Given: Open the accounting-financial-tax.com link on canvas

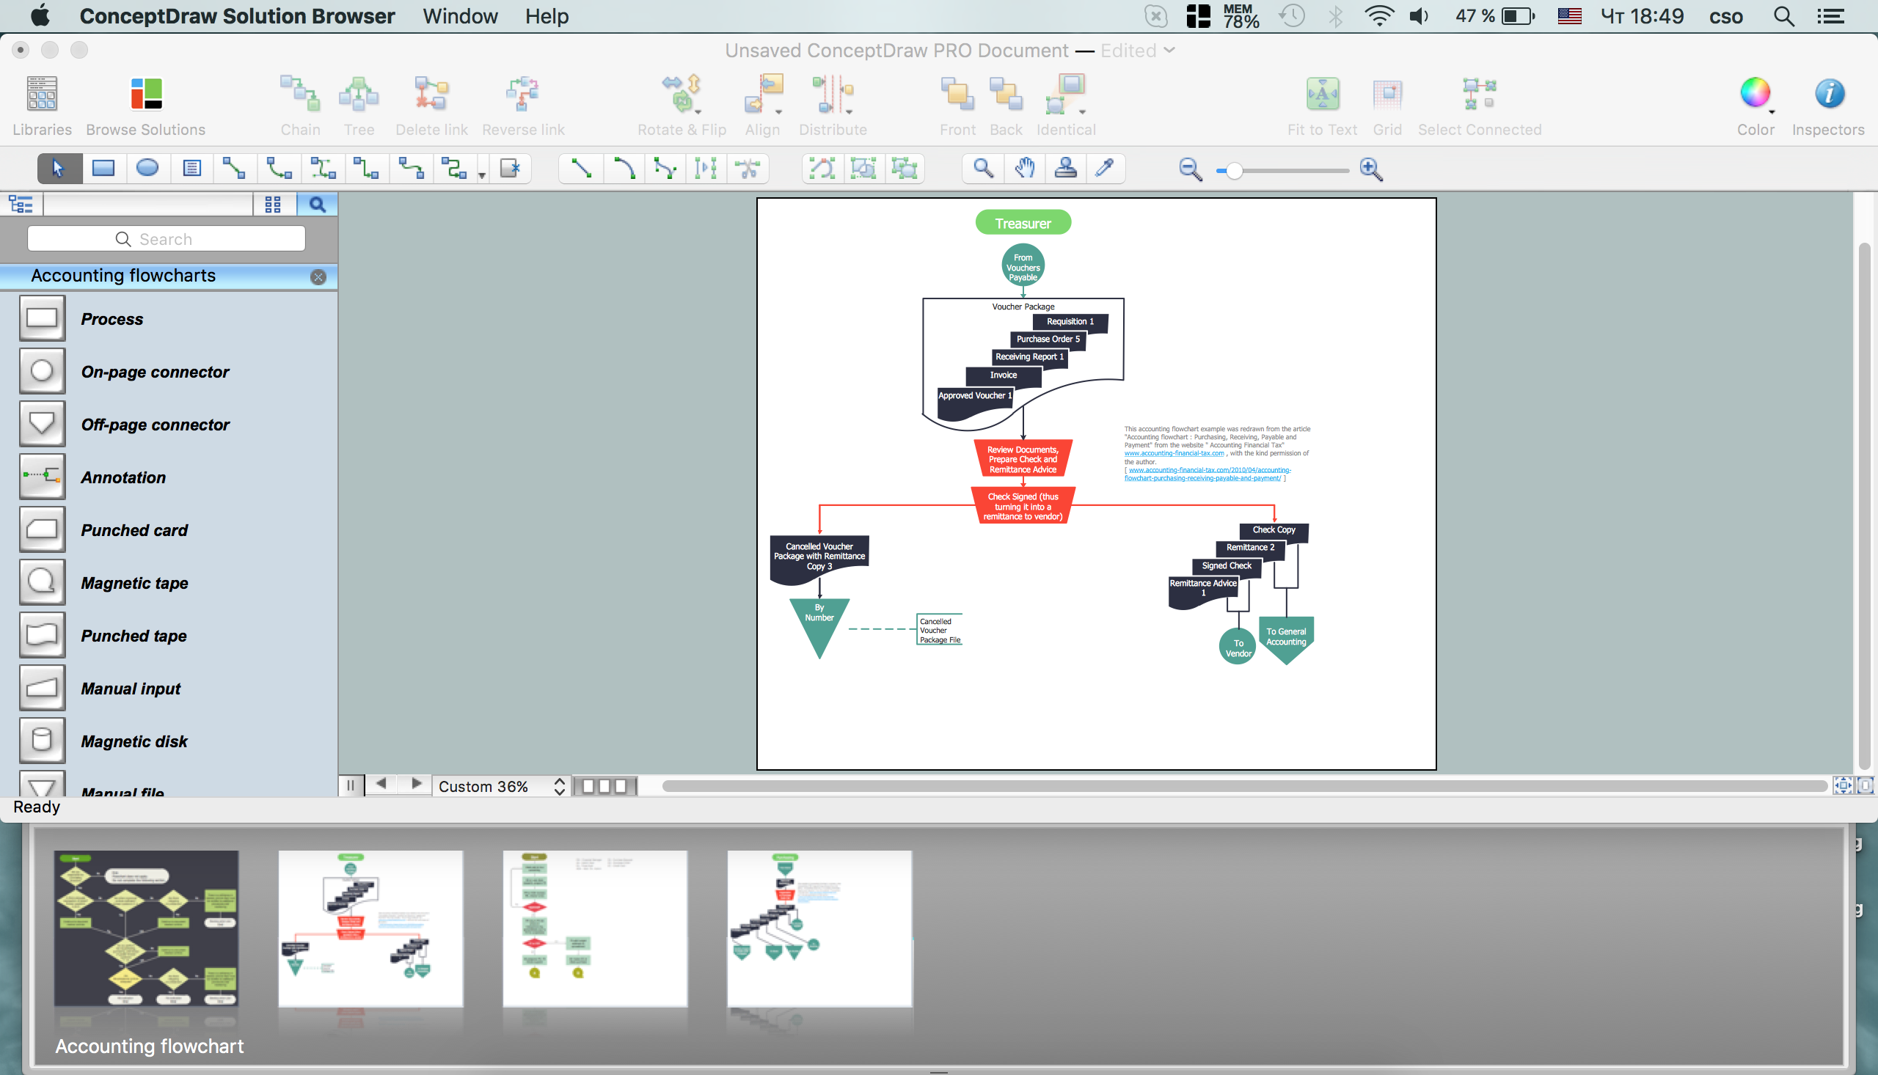Looking at the screenshot, I should pyautogui.click(x=1174, y=453).
